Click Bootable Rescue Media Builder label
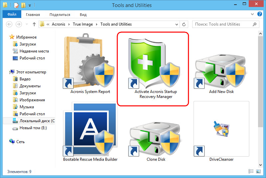The image size is (266, 178). [x=90, y=159]
